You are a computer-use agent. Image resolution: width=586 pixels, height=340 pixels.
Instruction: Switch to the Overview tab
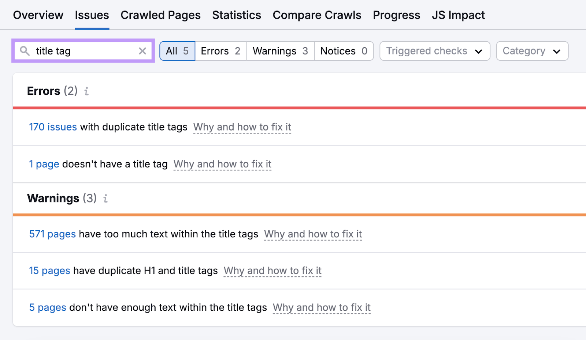38,15
